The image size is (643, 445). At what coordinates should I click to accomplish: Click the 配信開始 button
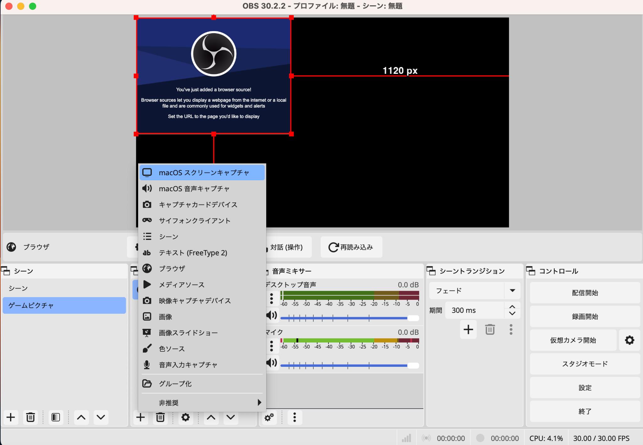(x=585, y=293)
